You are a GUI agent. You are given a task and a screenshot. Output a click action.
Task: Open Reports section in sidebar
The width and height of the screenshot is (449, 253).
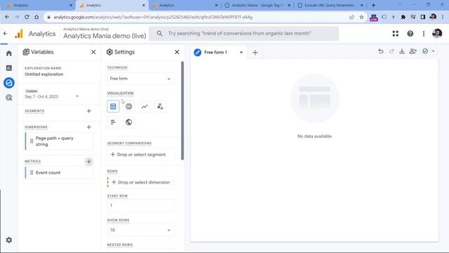click(x=9, y=68)
